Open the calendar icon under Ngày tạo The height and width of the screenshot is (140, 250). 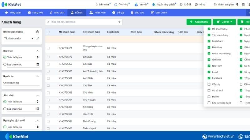37,64
